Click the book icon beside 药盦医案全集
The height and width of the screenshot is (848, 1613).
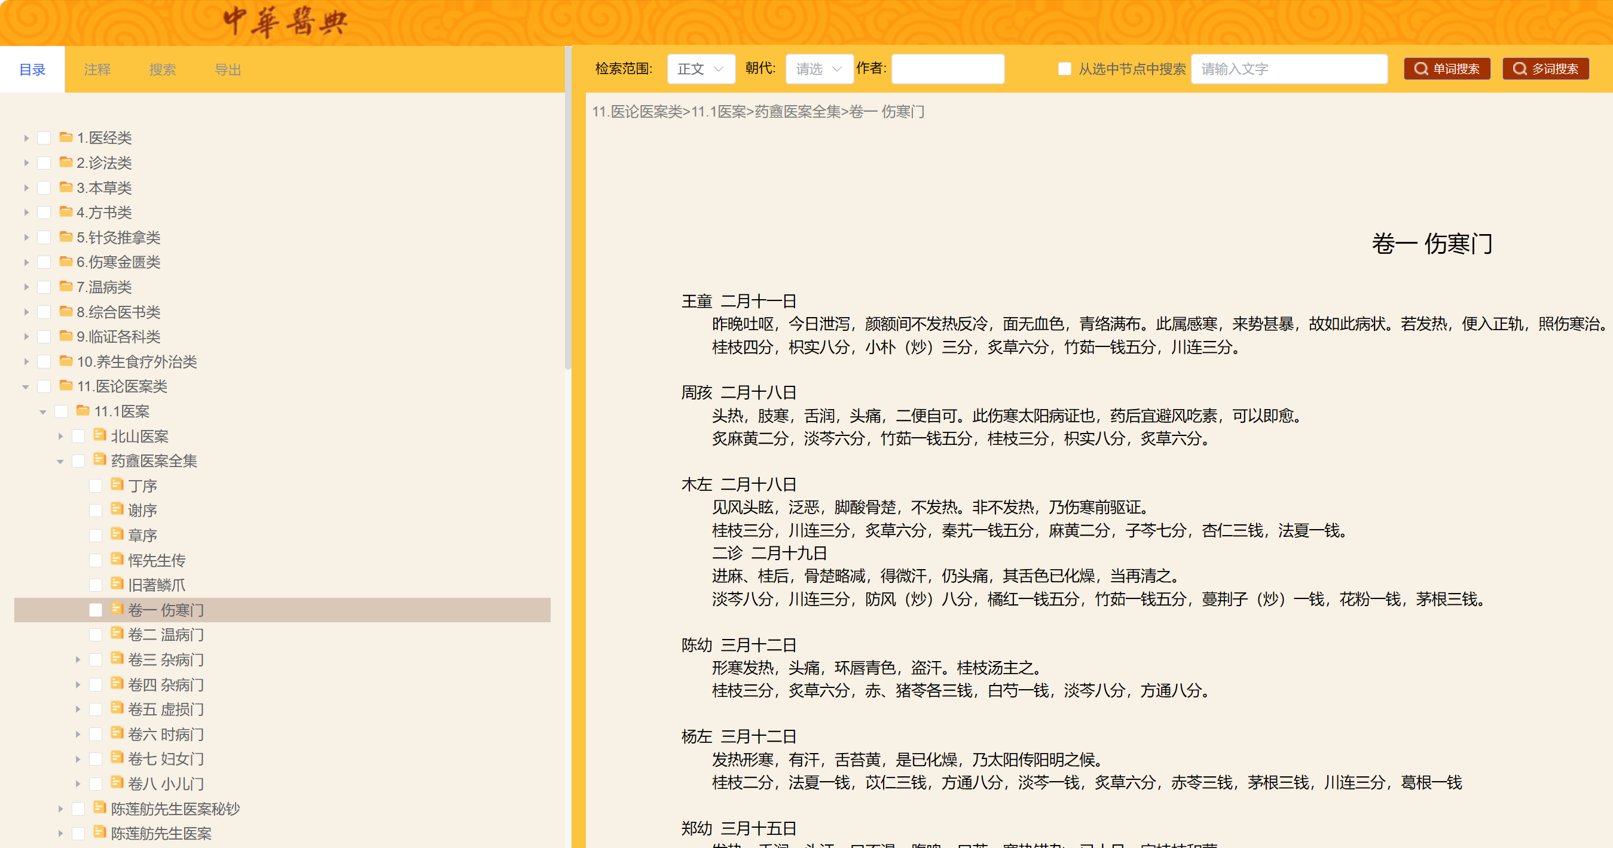coord(100,460)
